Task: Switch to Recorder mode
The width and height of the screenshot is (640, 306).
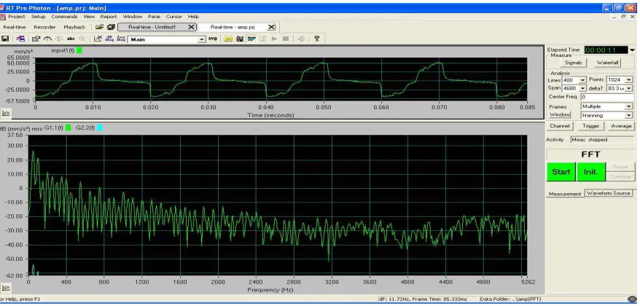Action: coord(44,27)
